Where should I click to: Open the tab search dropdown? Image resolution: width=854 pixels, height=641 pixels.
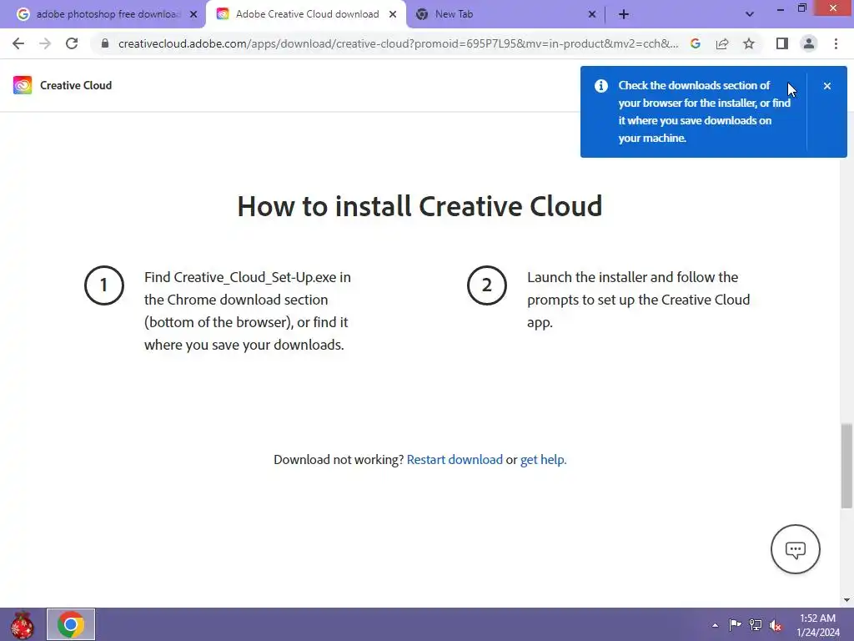750,14
